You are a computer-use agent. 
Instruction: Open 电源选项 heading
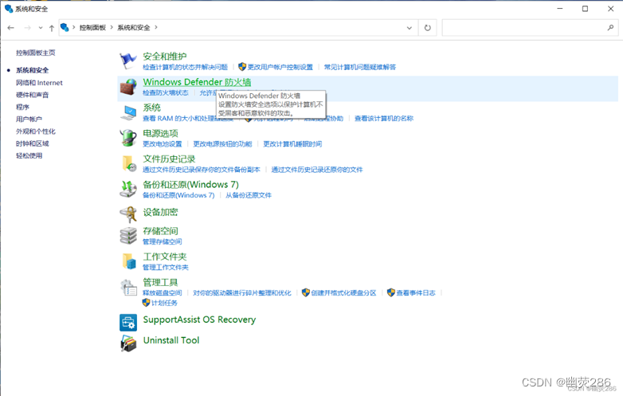(x=160, y=133)
